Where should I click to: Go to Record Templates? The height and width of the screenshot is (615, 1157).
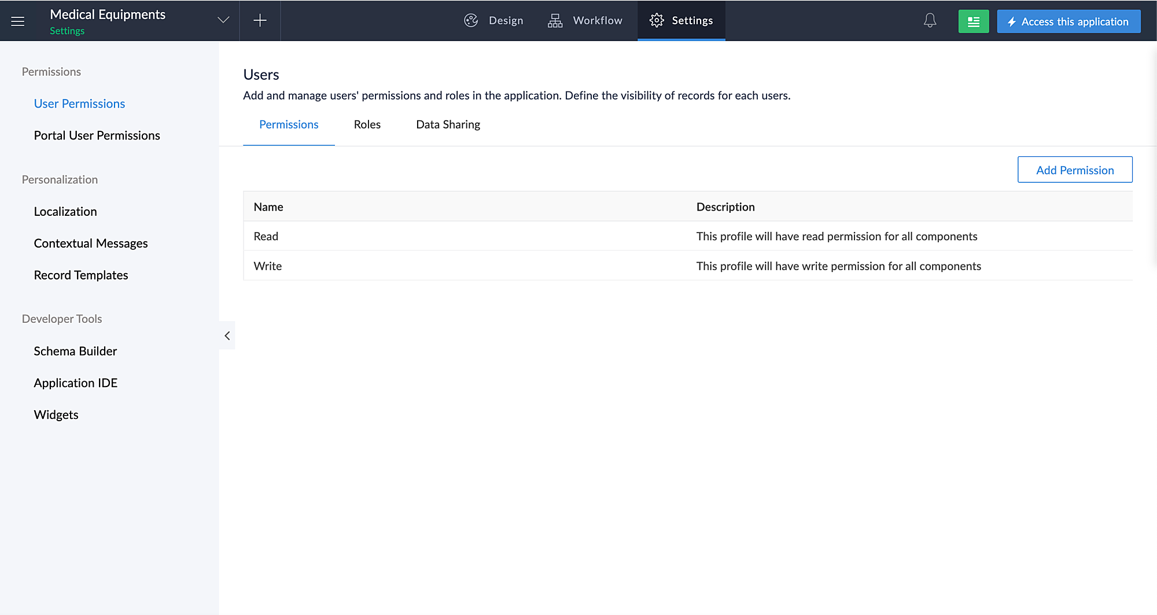(81, 275)
